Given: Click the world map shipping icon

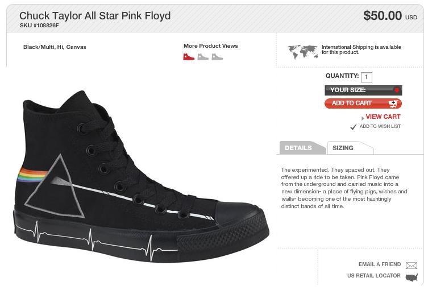Looking at the screenshot, I should tap(302, 52).
